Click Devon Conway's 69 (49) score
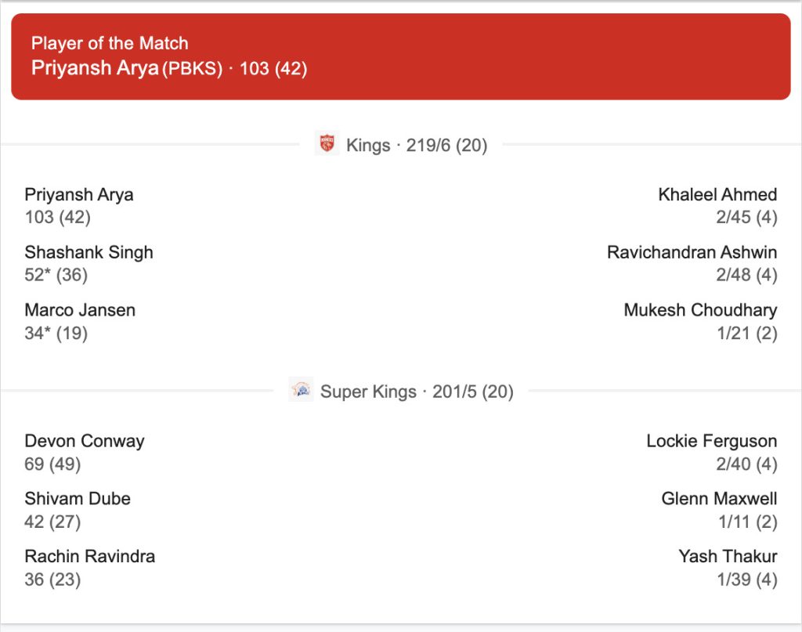Image resolution: width=802 pixels, height=632 pixels. pyautogui.click(x=52, y=464)
